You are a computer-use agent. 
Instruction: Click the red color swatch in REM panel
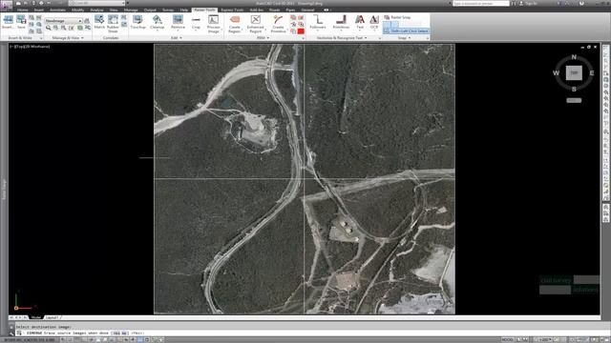(x=301, y=31)
